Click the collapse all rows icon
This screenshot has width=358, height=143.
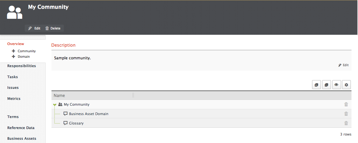tap(326, 85)
